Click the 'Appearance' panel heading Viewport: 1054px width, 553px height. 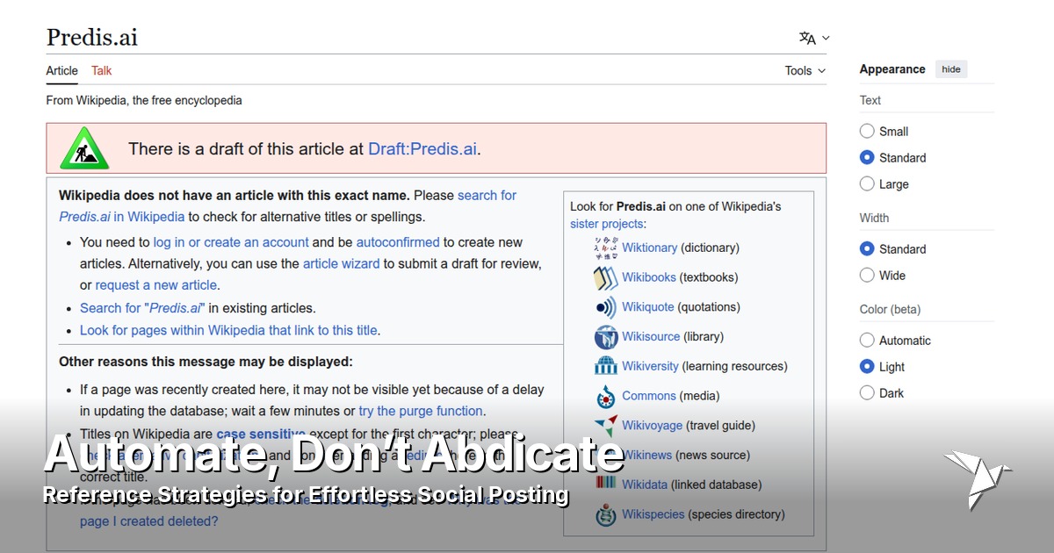[892, 69]
